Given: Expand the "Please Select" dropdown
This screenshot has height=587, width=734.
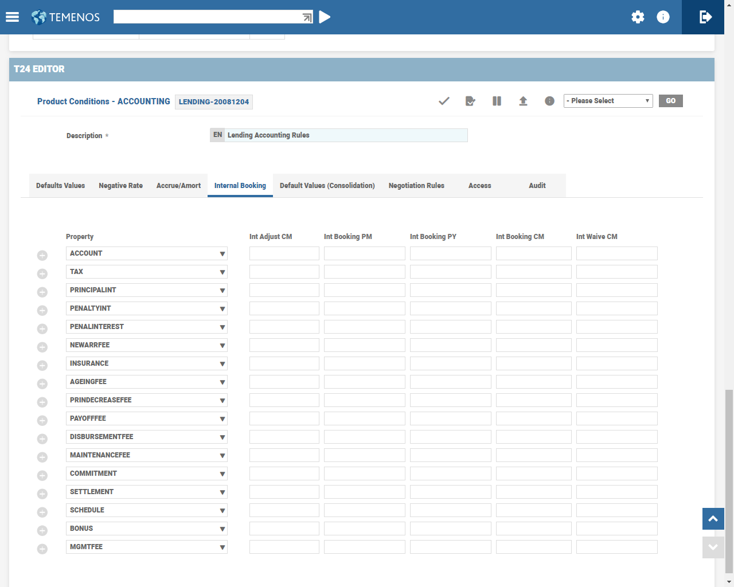Looking at the screenshot, I should pyautogui.click(x=608, y=101).
